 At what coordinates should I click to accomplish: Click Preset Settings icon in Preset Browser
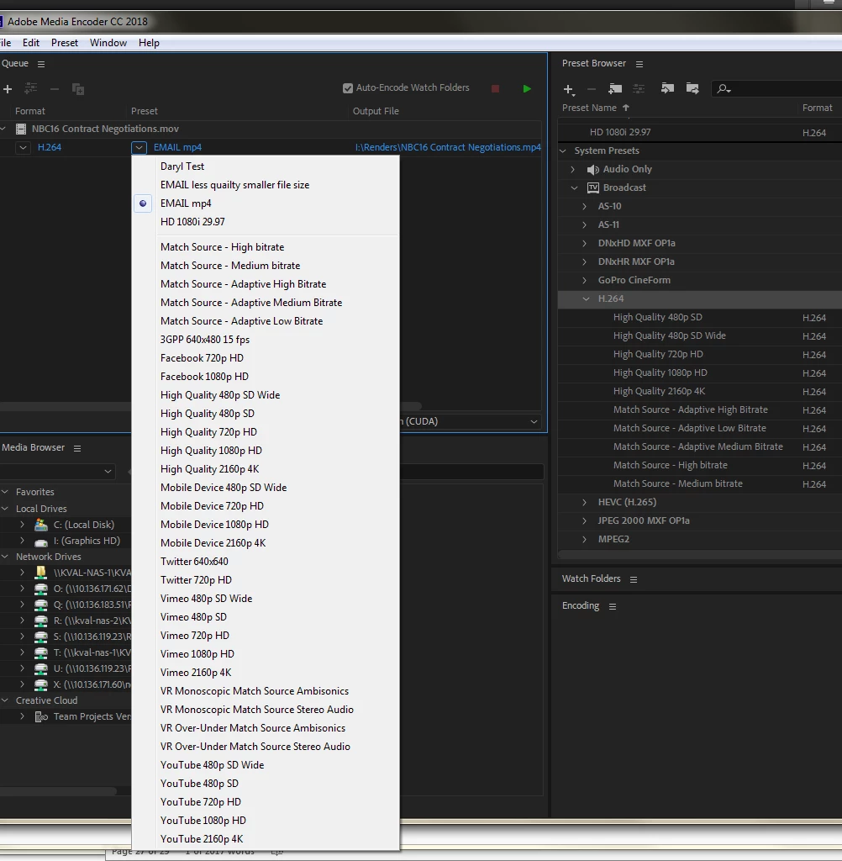(639, 88)
